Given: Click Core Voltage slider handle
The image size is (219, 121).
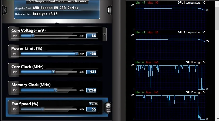Looking at the screenshot, I should pos(33,36).
